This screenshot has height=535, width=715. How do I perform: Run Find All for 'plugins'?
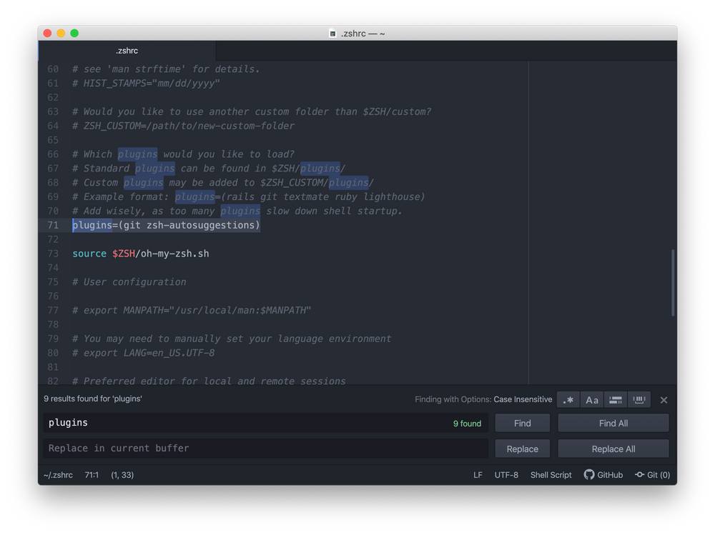613,423
